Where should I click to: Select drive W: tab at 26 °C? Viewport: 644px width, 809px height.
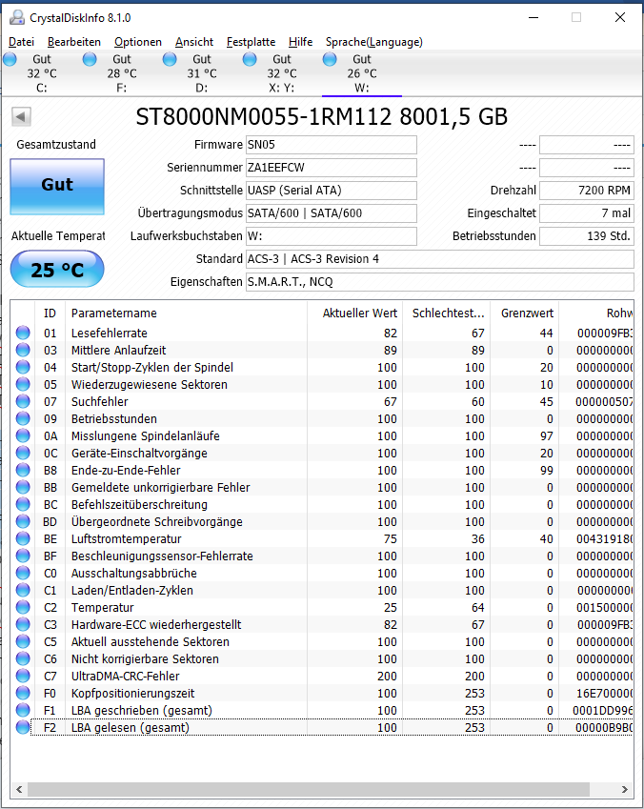click(361, 73)
